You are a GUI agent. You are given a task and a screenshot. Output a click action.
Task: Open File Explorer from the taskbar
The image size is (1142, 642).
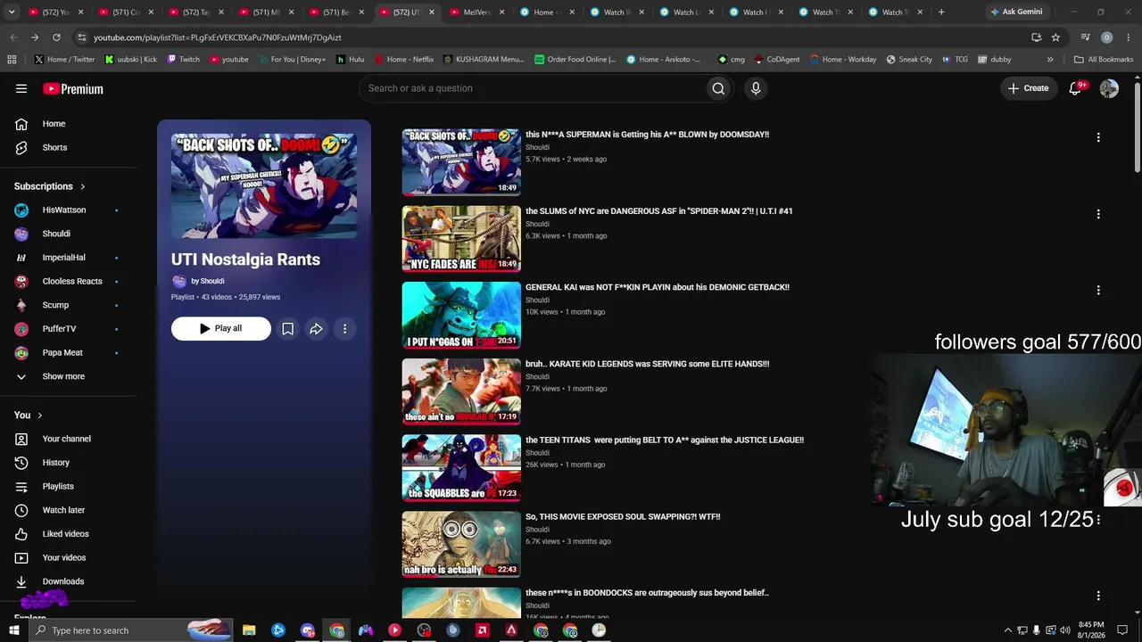point(249,630)
